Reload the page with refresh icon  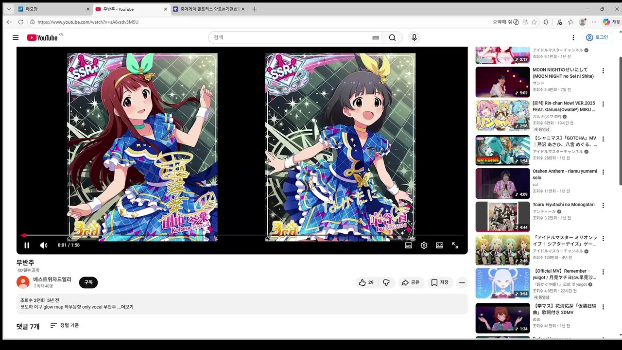pyautogui.click(x=20, y=22)
